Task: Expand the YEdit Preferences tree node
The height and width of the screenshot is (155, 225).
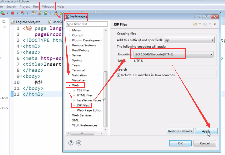Action: click(69, 125)
